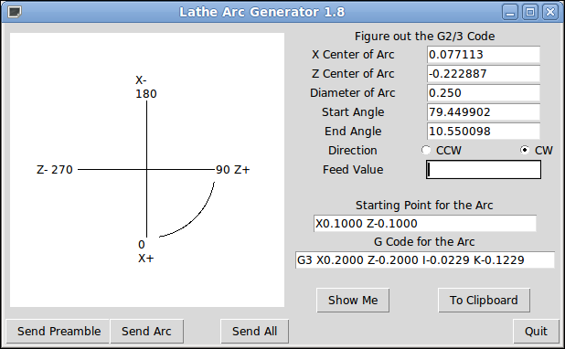Click the 'Starting Point for the Arc' label
Screen dimensions: 565x349
point(424,205)
